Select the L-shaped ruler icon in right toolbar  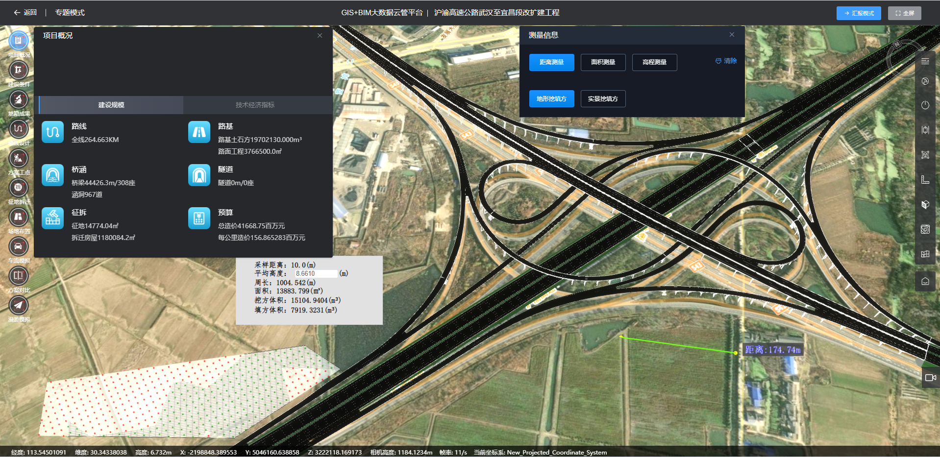click(925, 180)
